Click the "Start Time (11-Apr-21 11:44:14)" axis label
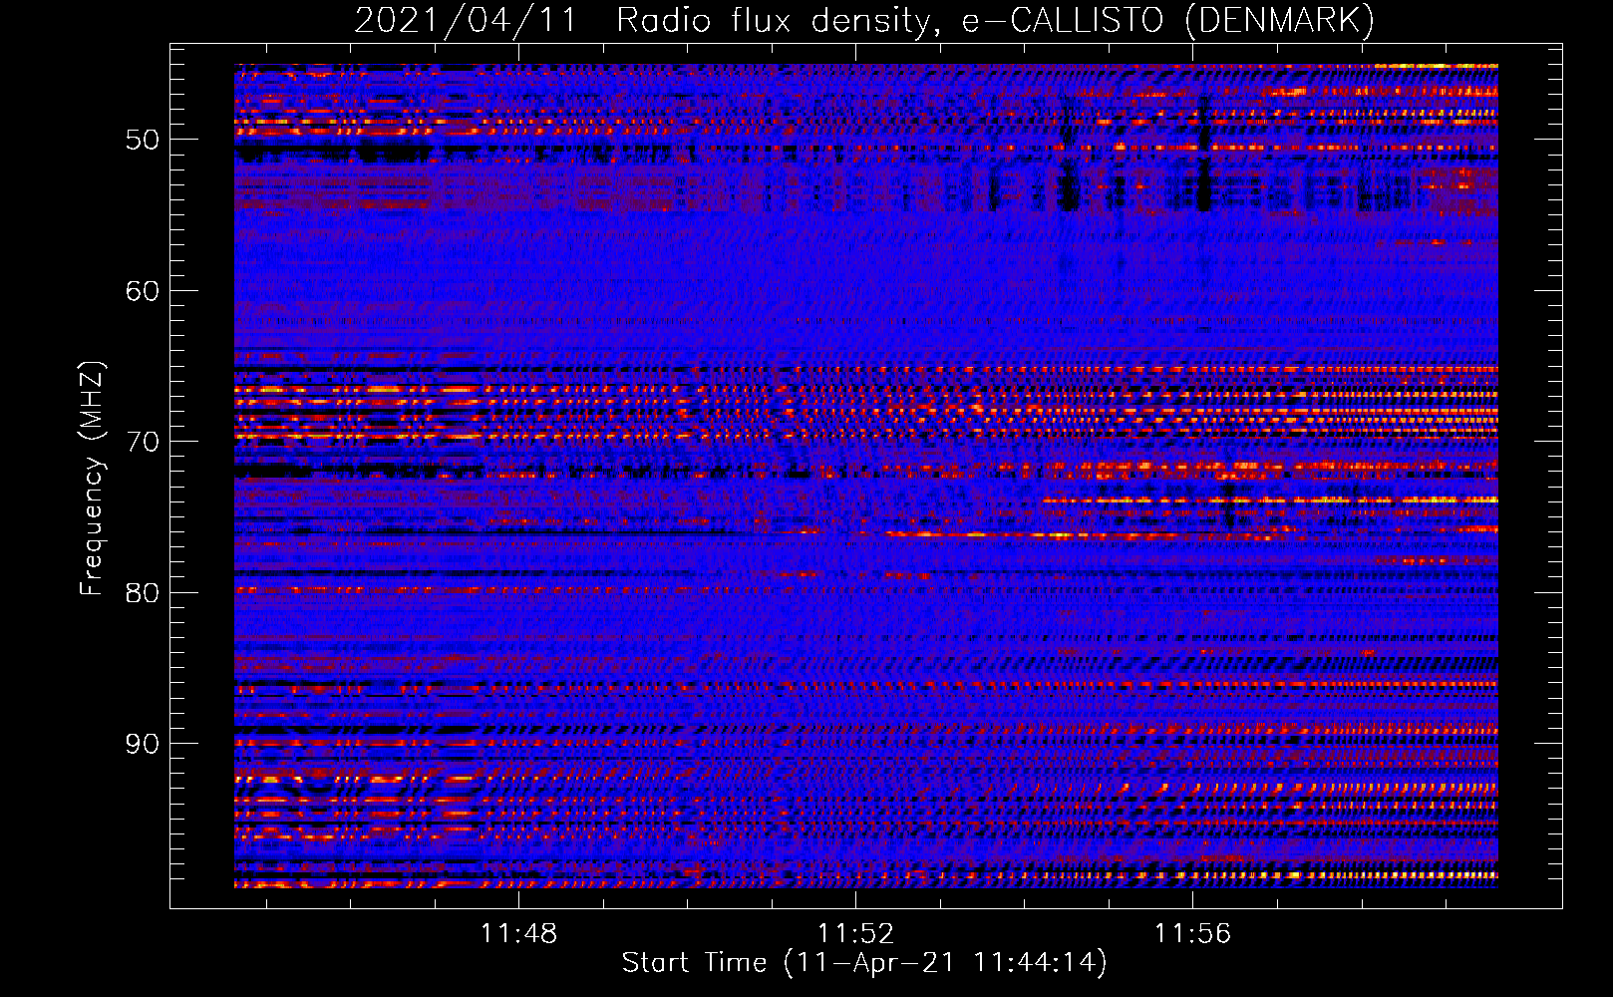This screenshot has height=997, width=1613. pos(864,962)
